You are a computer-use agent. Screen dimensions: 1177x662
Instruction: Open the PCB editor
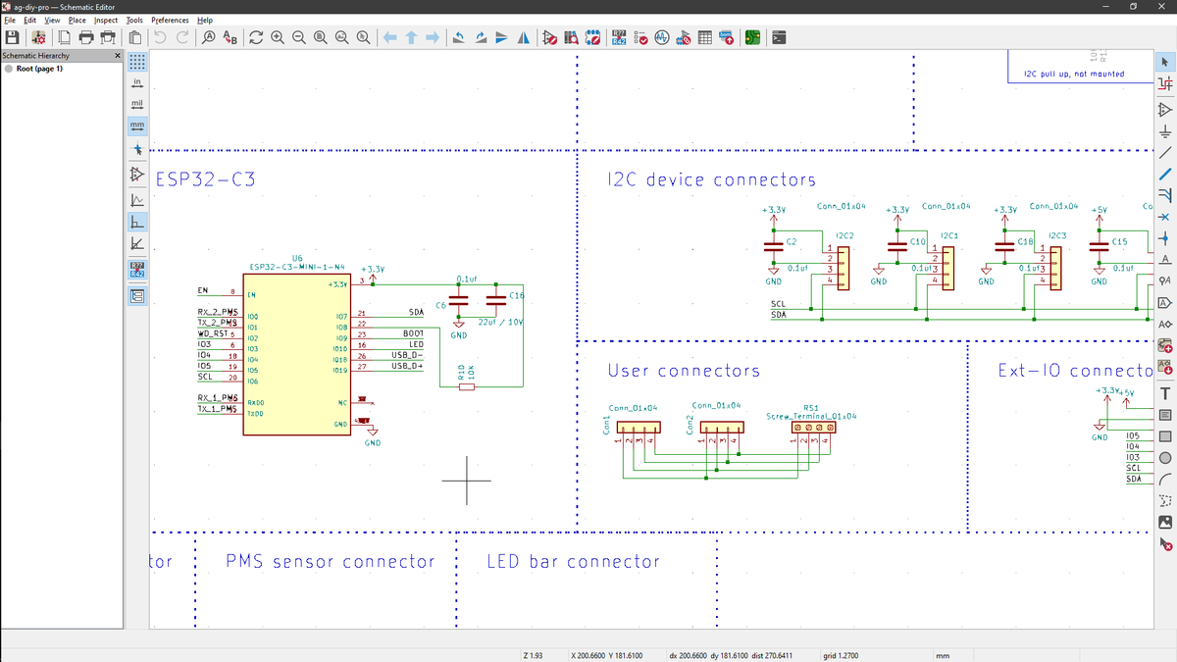pyautogui.click(x=752, y=37)
